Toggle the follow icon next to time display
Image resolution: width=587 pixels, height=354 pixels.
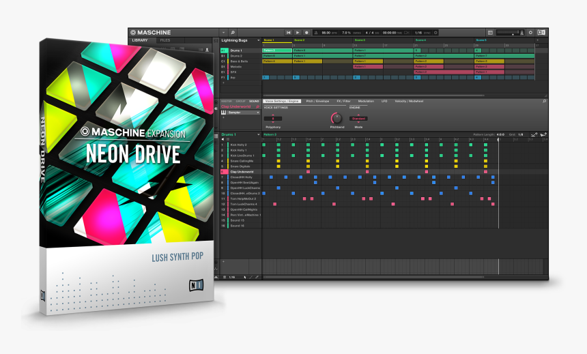tap(407, 33)
